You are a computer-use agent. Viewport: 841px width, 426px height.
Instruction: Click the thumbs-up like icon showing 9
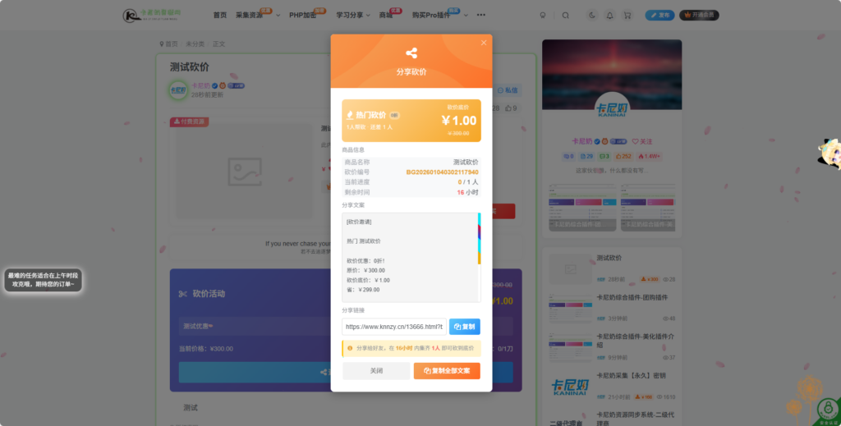(508, 108)
